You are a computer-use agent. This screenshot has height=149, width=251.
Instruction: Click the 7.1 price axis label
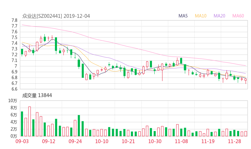pyautogui.click(x=14, y=60)
